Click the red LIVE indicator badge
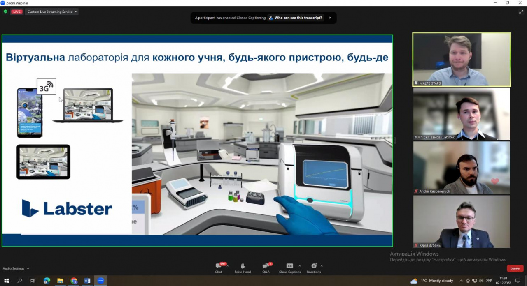This screenshot has width=527, height=286. pyautogui.click(x=17, y=12)
